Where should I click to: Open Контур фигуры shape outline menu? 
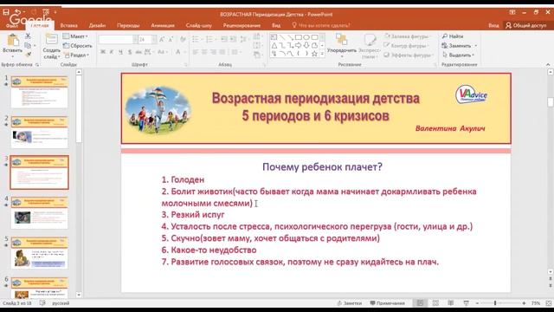407,46
